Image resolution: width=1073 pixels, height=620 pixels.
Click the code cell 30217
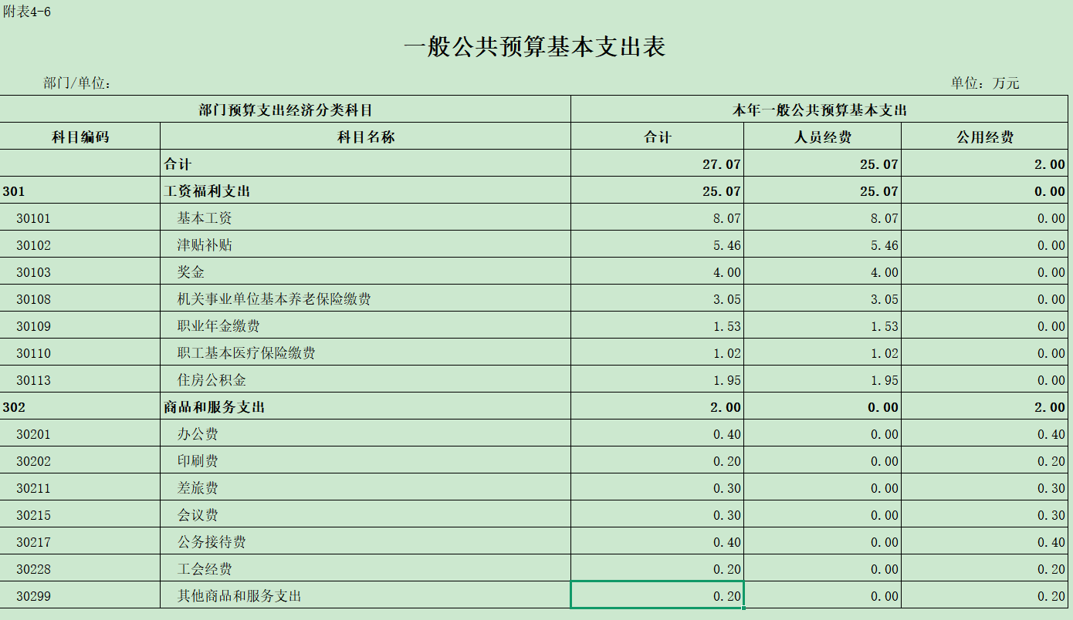pos(80,541)
